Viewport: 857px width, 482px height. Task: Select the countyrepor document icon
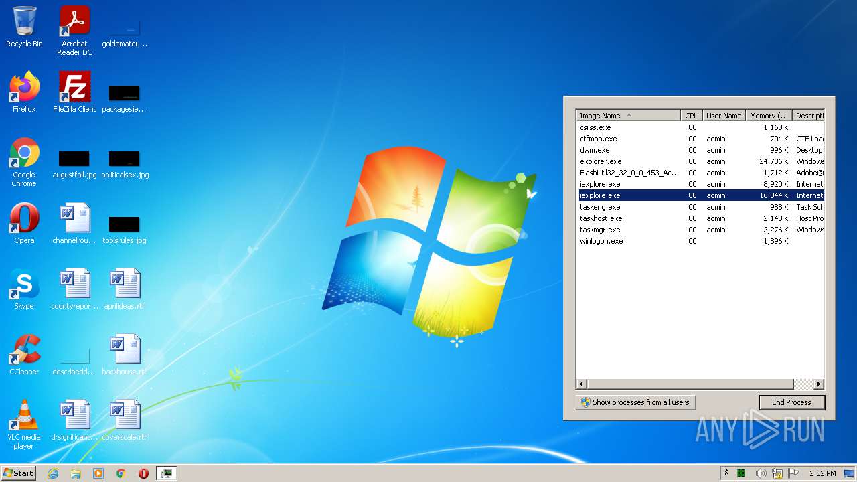pos(74,289)
